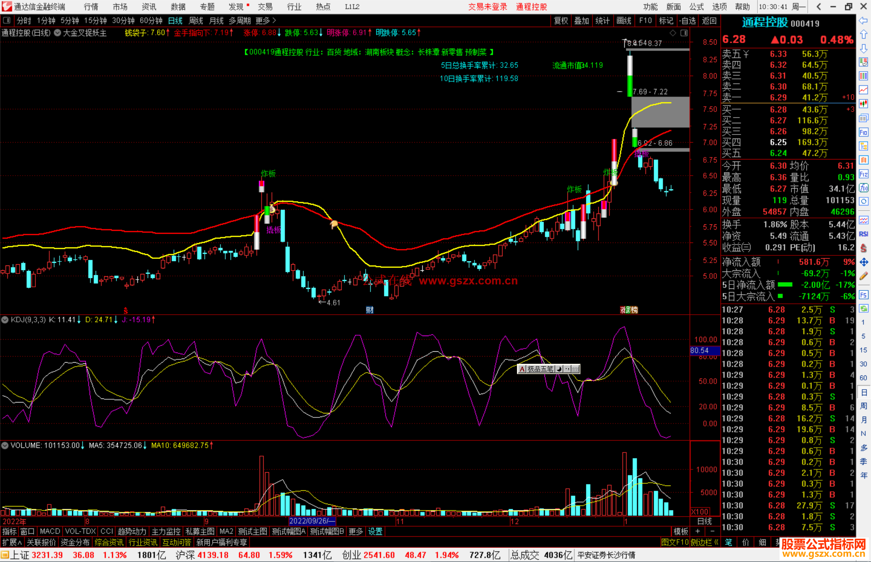Image resolution: width=871 pixels, height=562 pixels.
Task: Click the RSI indicator icon
Action: tap(863, 234)
